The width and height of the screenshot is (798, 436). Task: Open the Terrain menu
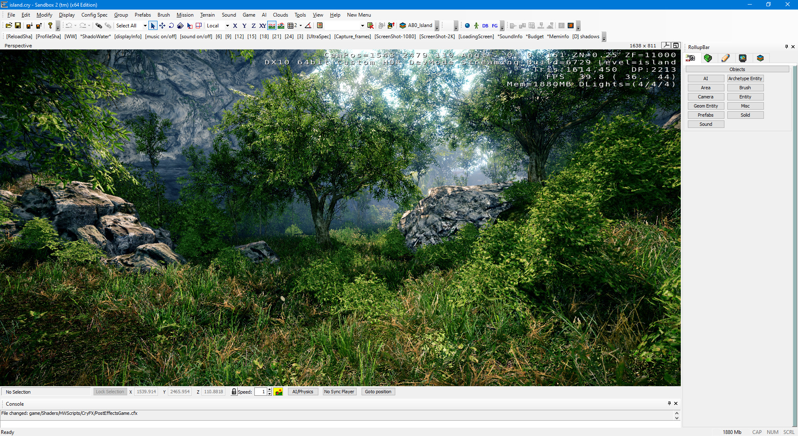point(207,15)
